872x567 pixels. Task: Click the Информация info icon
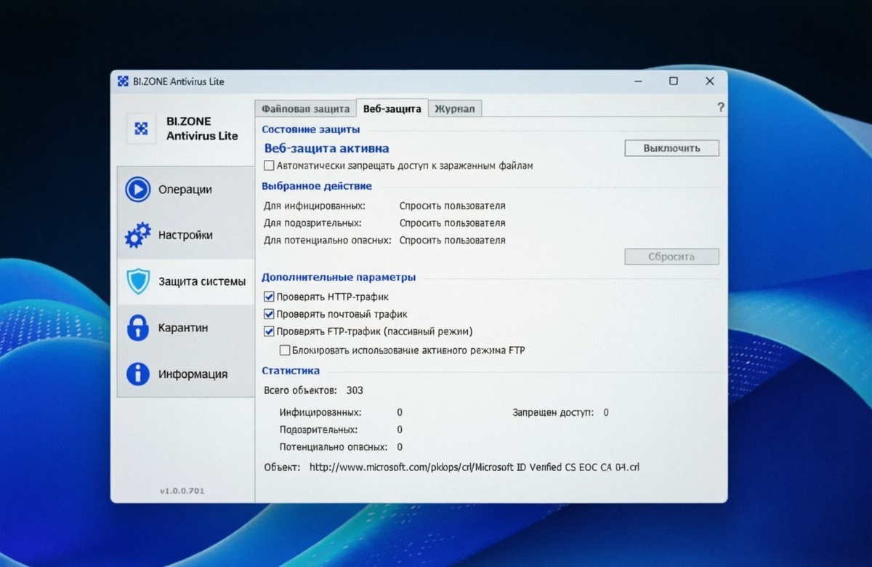click(137, 374)
